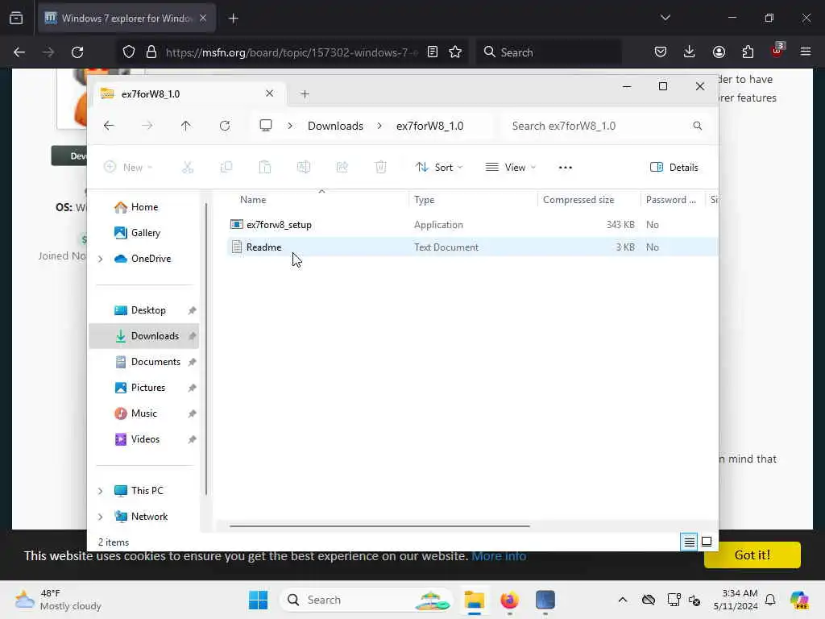Screen dimensions: 825x619
Task: Go up one folder level
Action: click(186, 126)
